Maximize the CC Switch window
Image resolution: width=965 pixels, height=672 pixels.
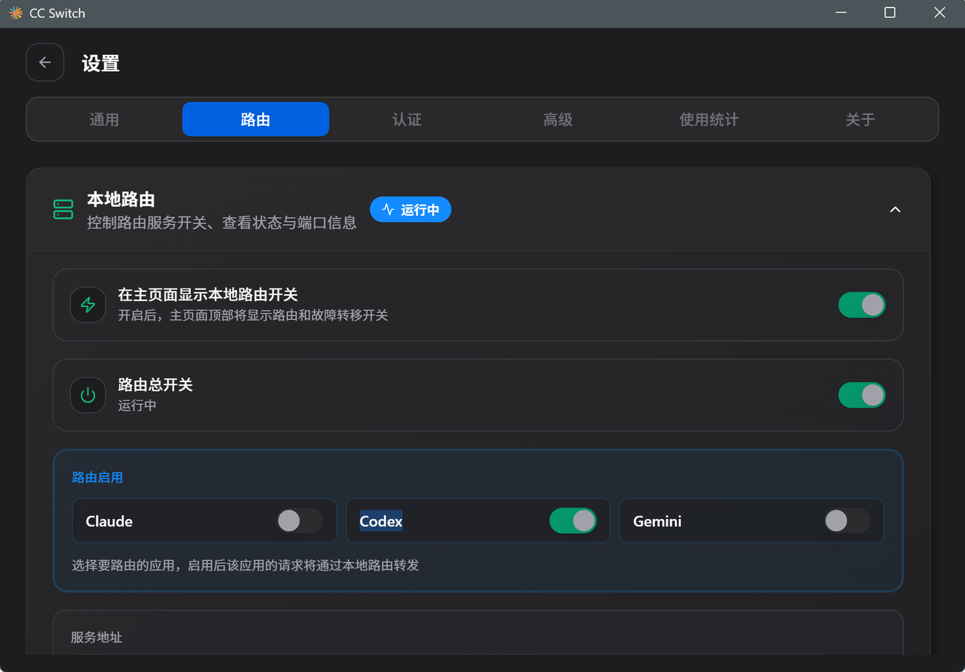click(x=890, y=13)
